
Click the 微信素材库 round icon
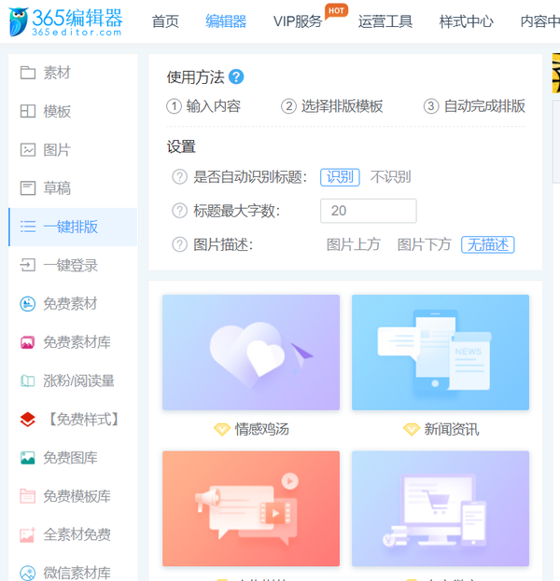[28, 574]
